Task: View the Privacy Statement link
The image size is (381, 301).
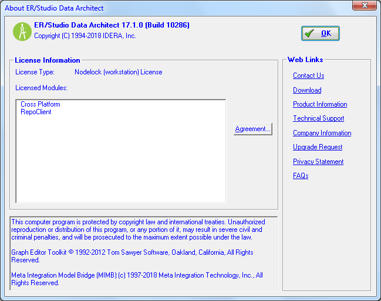Action: point(318,162)
